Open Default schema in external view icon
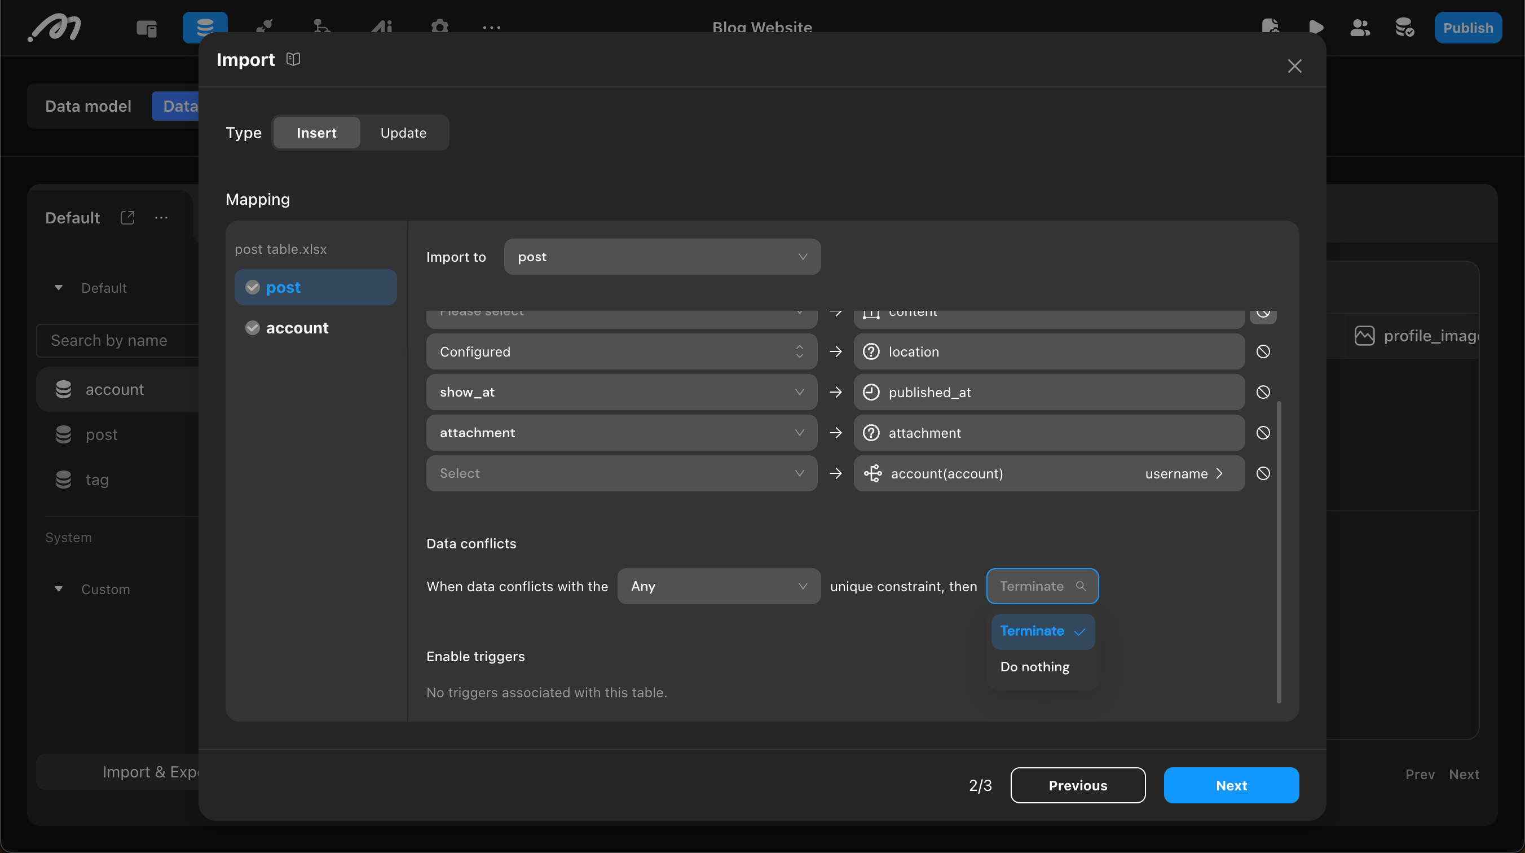 127,217
